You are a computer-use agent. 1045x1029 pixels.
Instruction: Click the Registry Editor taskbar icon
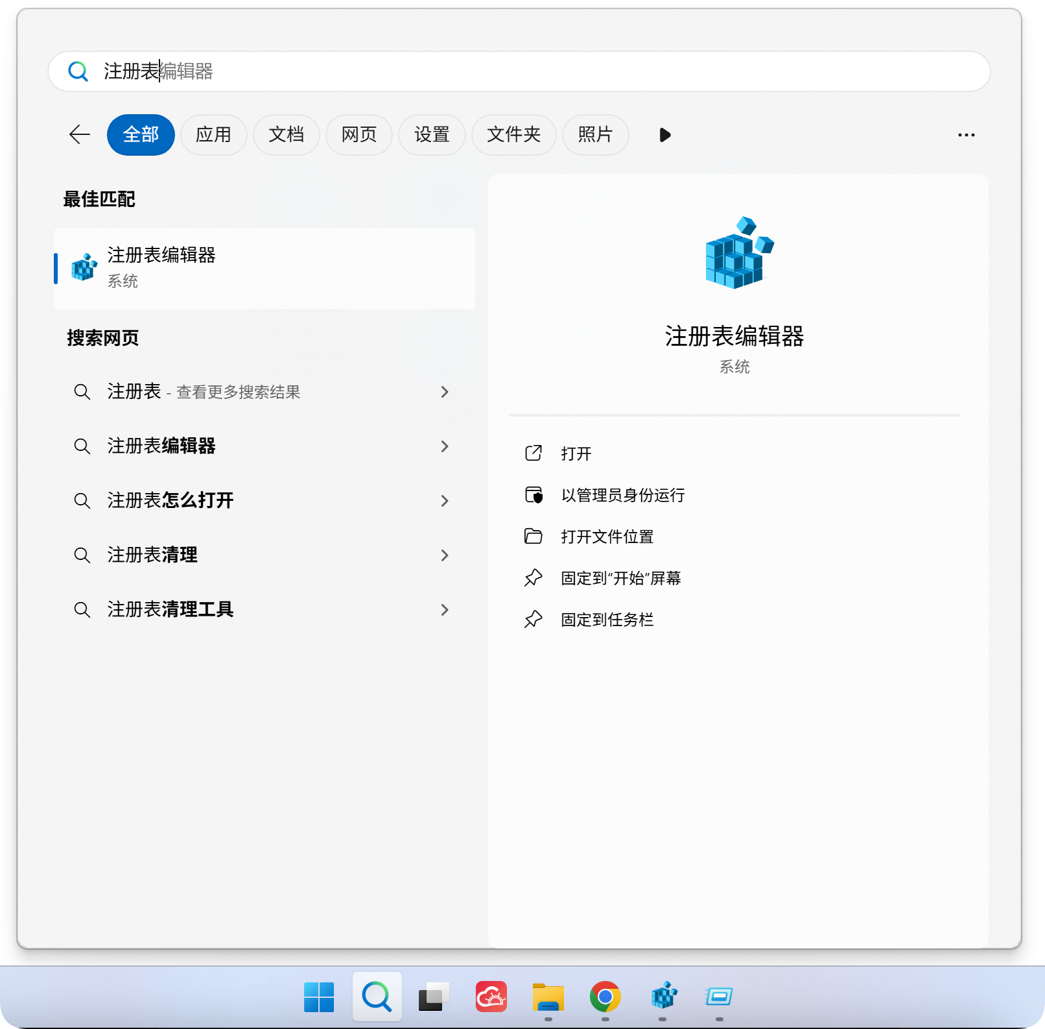click(x=663, y=997)
